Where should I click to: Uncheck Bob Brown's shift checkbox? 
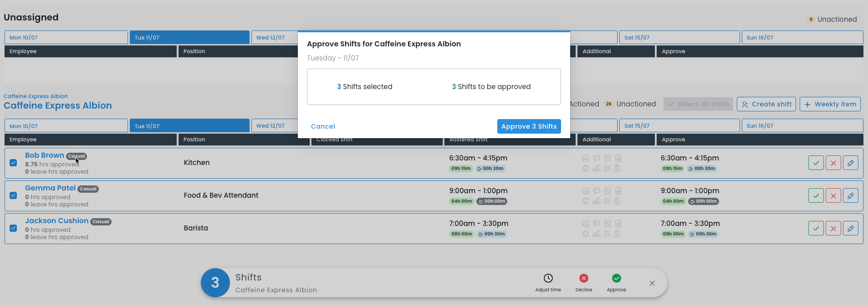[x=13, y=163]
